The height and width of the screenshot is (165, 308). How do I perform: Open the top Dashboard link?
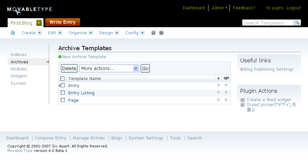[x=194, y=8]
